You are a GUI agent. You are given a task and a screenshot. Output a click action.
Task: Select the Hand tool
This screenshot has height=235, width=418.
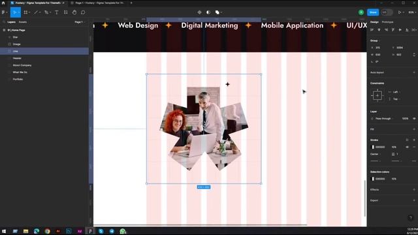[74, 12]
